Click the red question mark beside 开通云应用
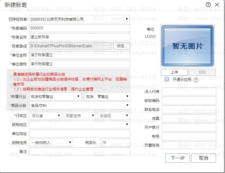Screen dimensions: 225x173 [x=196, y=80]
